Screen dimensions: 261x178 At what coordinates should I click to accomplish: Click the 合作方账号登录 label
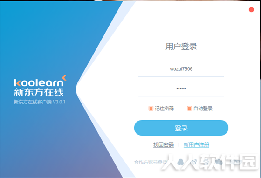tap(151, 162)
